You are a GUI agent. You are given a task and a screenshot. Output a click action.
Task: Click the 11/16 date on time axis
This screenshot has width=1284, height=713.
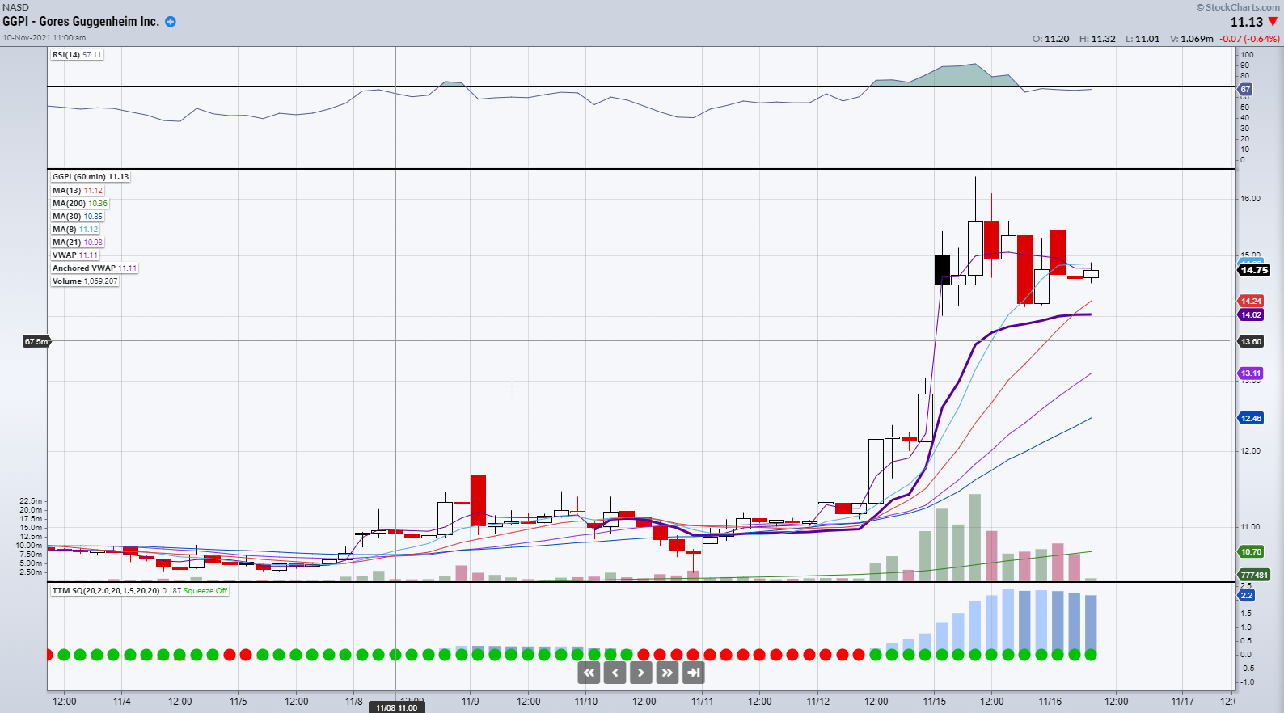(x=1050, y=701)
